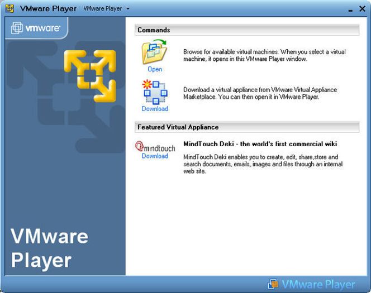Click the Download link under Commands
The height and width of the screenshot is (293, 371).
155,109
